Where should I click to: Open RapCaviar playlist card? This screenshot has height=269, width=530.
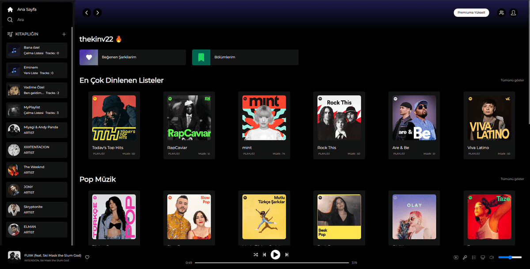point(189,125)
